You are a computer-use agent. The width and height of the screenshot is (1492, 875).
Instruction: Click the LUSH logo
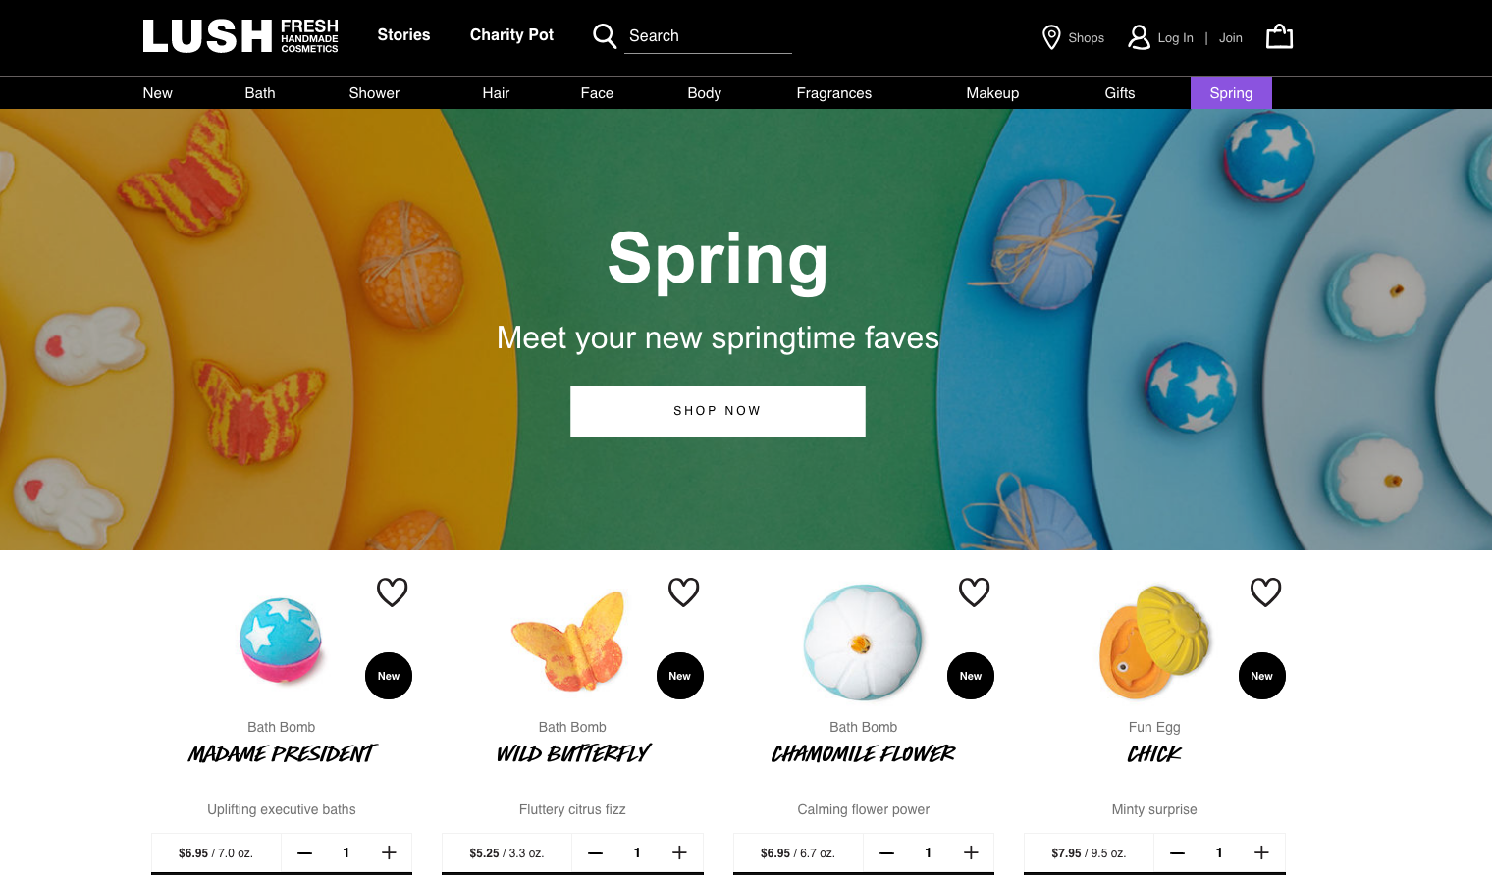click(240, 36)
